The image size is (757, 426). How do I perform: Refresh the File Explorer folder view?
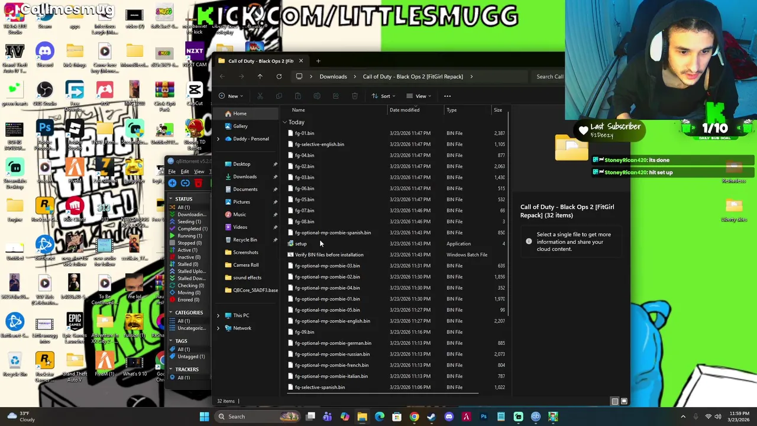(x=279, y=76)
